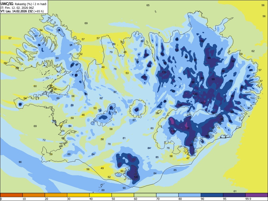Select the '81' humidity value in the central south
268x201 pixels.
tap(124, 138)
